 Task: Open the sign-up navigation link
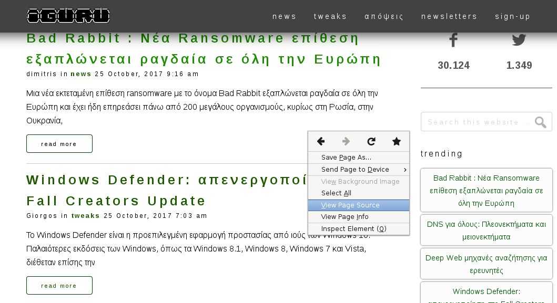pyautogui.click(x=513, y=17)
